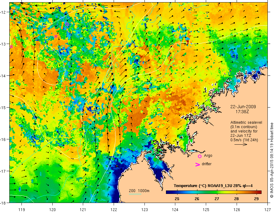Click the latitude axis label -15
The width and height of the screenshot is (274, 212).
coord(3,107)
